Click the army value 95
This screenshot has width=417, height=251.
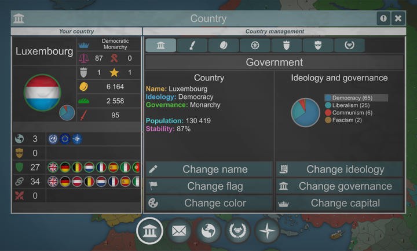[x=115, y=115]
